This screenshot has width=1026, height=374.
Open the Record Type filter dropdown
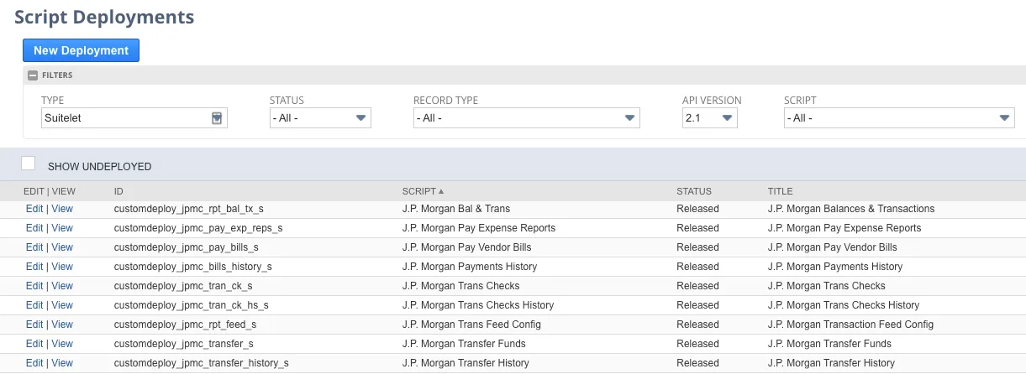pyautogui.click(x=527, y=118)
